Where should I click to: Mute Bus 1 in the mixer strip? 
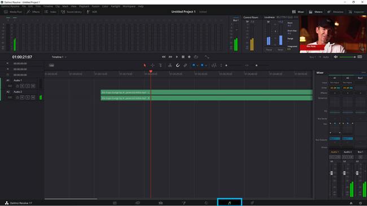(x=360, y=157)
